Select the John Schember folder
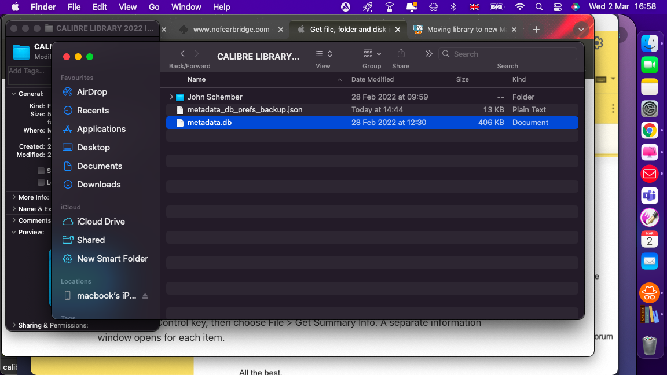Screen dimensions: 667x375 click(x=372, y=97)
